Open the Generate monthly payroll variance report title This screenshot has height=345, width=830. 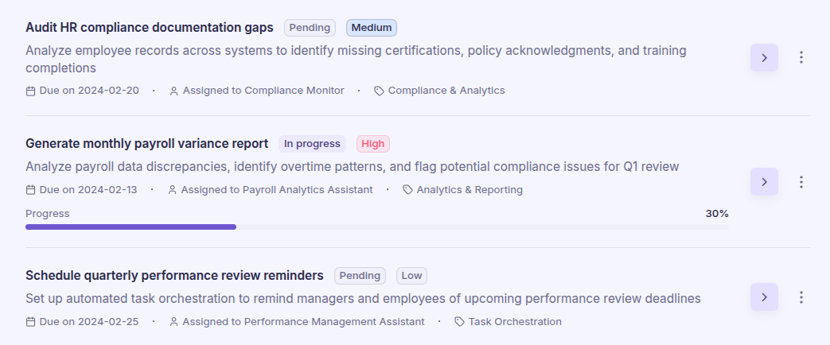pos(146,144)
